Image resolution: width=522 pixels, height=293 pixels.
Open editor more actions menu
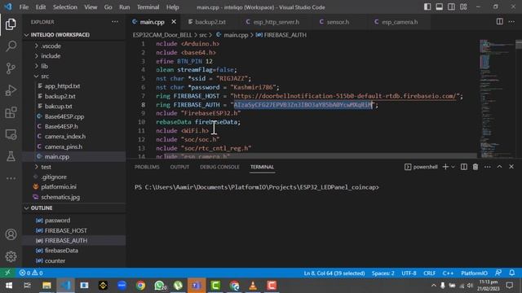[x=511, y=22]
